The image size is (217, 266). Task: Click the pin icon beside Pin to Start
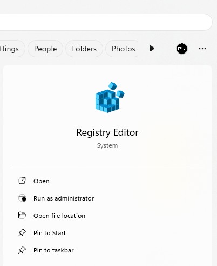click(22, 232)
